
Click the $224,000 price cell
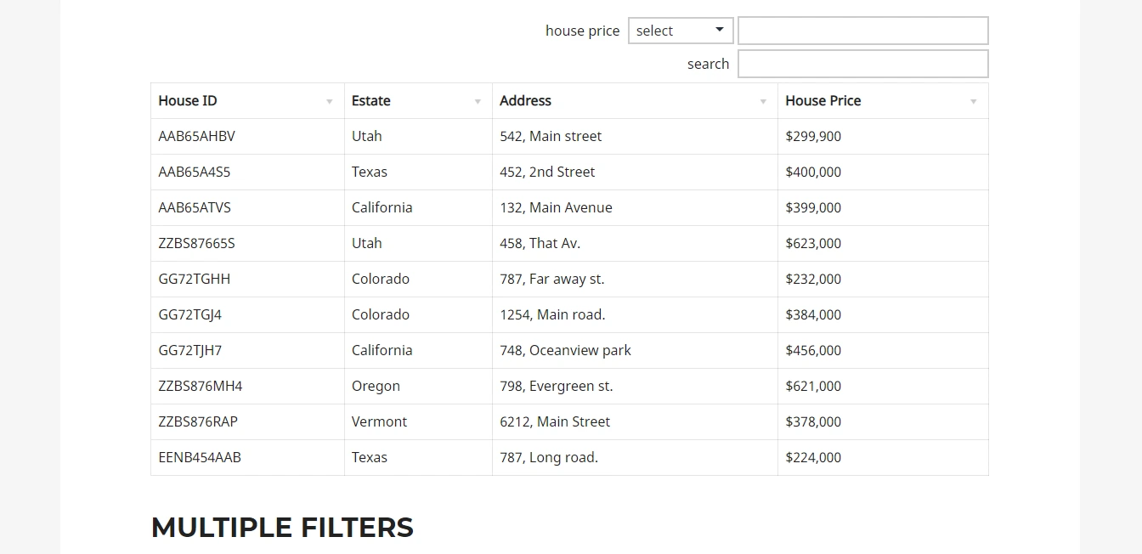point(813,457)
